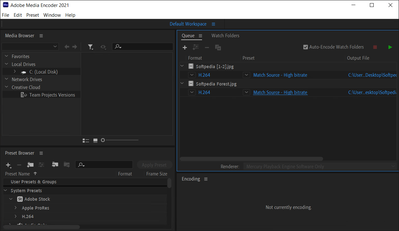Screen dimensions: 399x231
Task: Go forward in Media Browser navigation
Action: click(75, 47)
